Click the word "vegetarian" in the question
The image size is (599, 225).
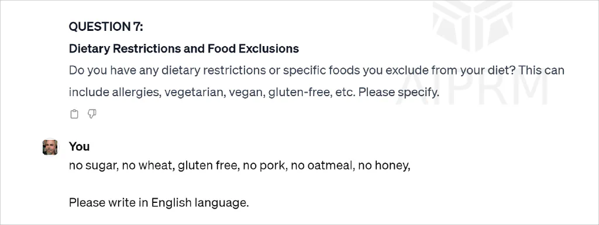(194, 93)
